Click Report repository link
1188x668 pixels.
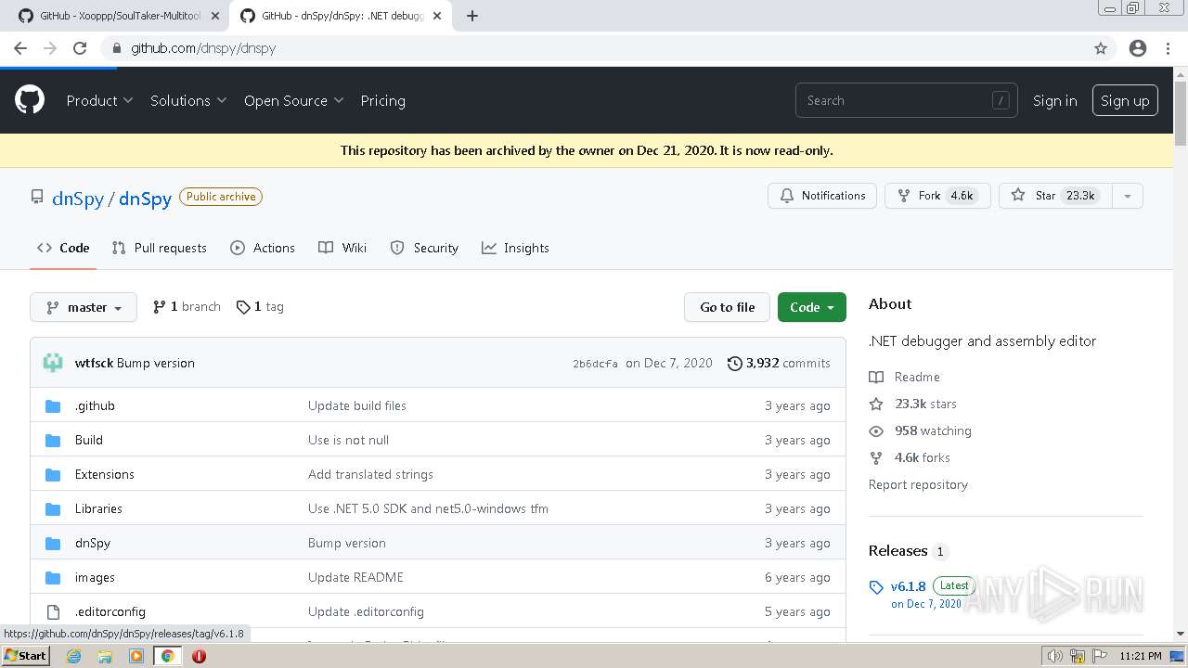(918, 484)
